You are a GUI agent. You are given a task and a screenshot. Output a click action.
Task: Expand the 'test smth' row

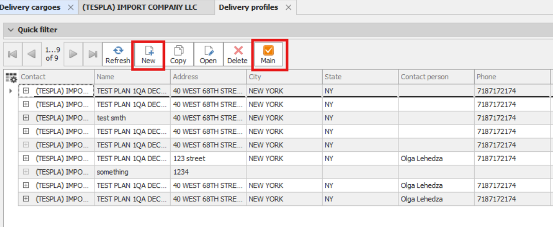26,118
